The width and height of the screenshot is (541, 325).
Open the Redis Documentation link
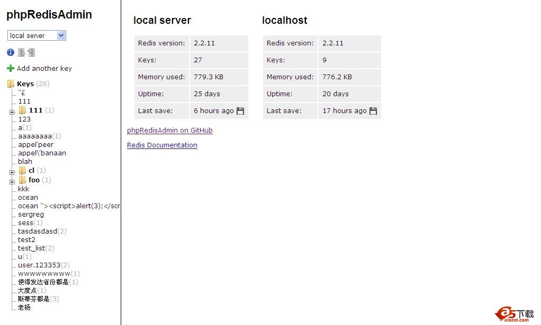point(162,145)
